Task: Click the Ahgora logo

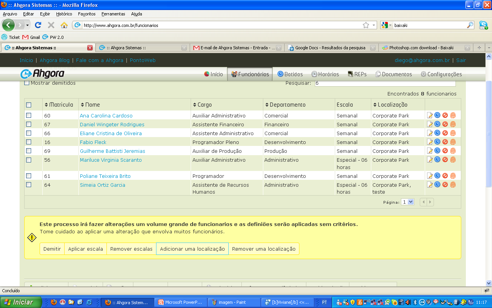Action: (42, 74)
